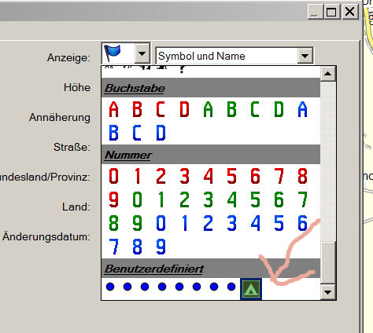Pick the first blue dot custom symbol
The height and width of the screenshot is (333, 373).
point(110,287)
